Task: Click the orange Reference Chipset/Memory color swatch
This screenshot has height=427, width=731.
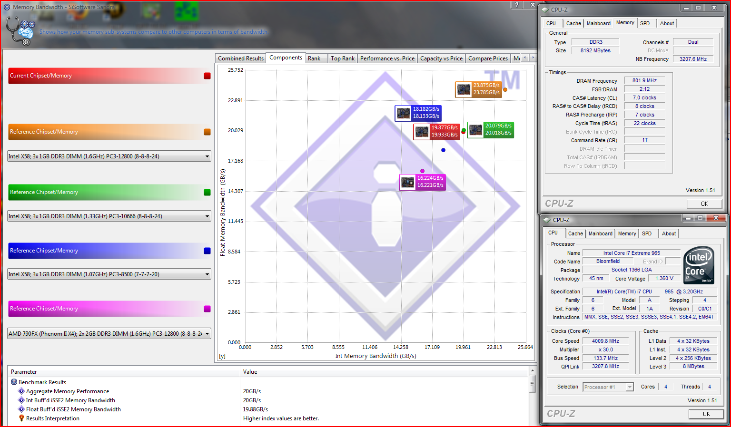Action: coord(207,132)
